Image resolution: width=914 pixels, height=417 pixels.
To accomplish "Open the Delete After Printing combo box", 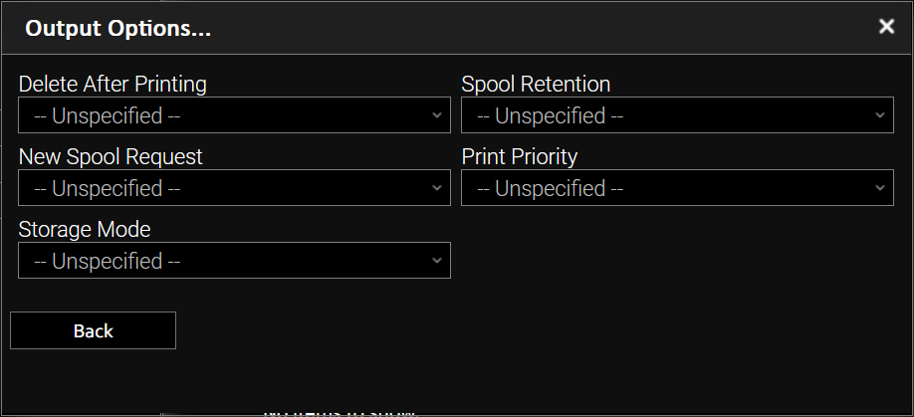I will coord(234,115).
